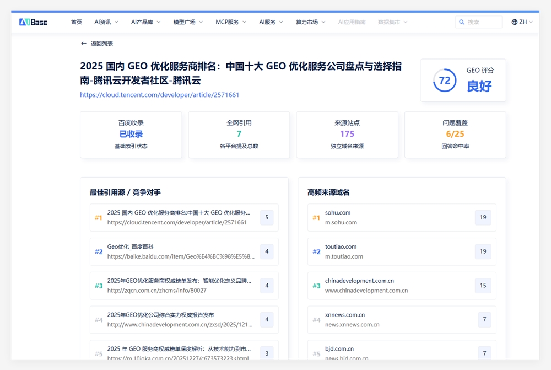Open the AI资讯 dropdown menu
The height and width of the screenshot is (370, 551).
(103, 22)
